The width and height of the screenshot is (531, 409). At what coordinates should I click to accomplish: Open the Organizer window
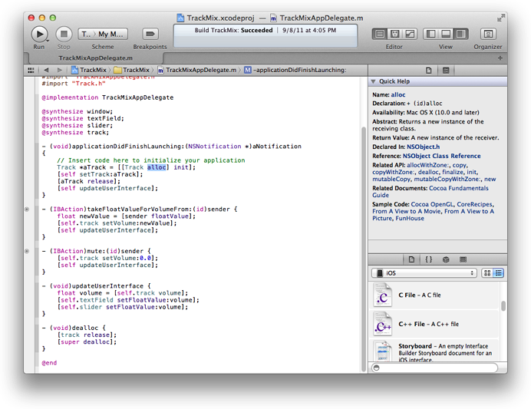coord(488,34)
